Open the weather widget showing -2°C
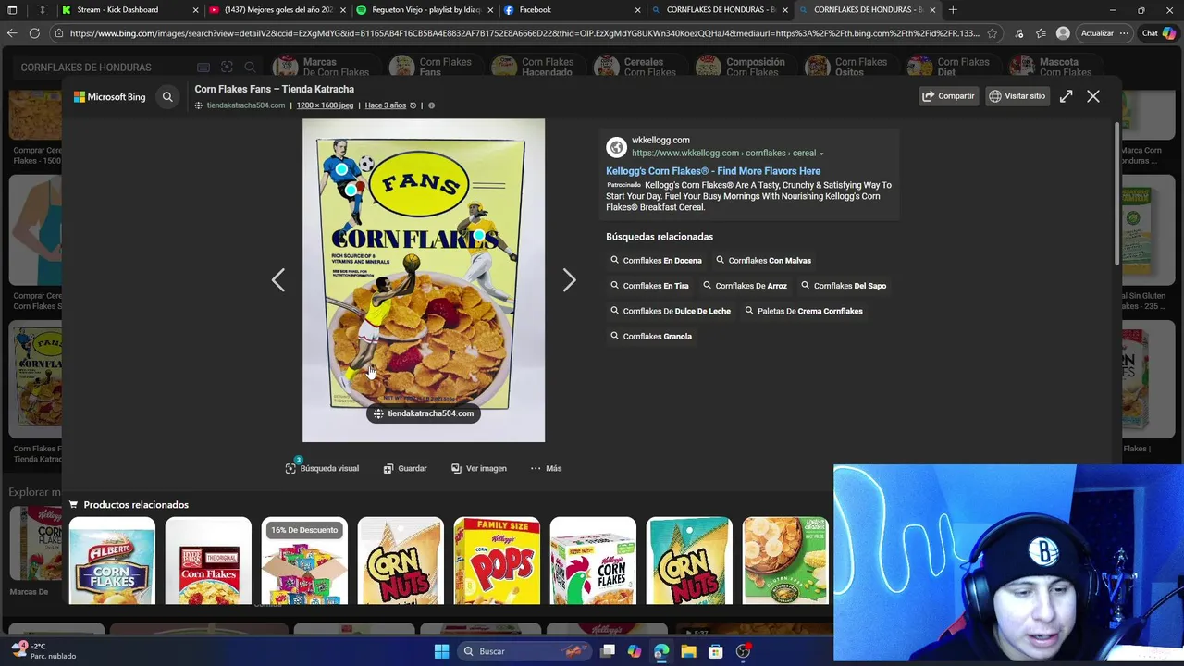 click(x=44, y=651)
